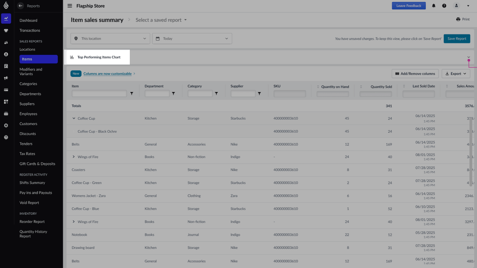Open the user avatar icon
Viewport: 477px width, 268px height.
click(x=456, y=6)
